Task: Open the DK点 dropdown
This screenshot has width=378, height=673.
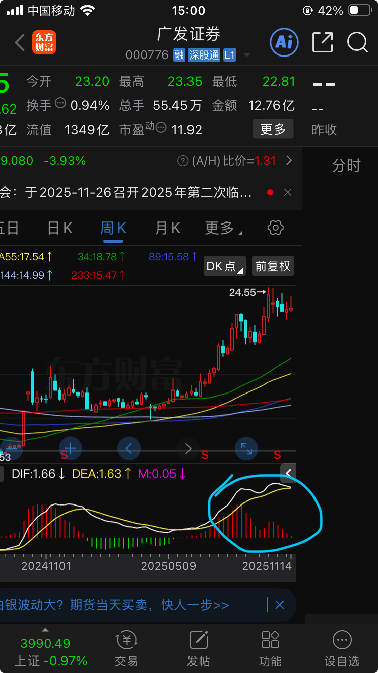Action: pyautogui.click(x=225, y=266)
